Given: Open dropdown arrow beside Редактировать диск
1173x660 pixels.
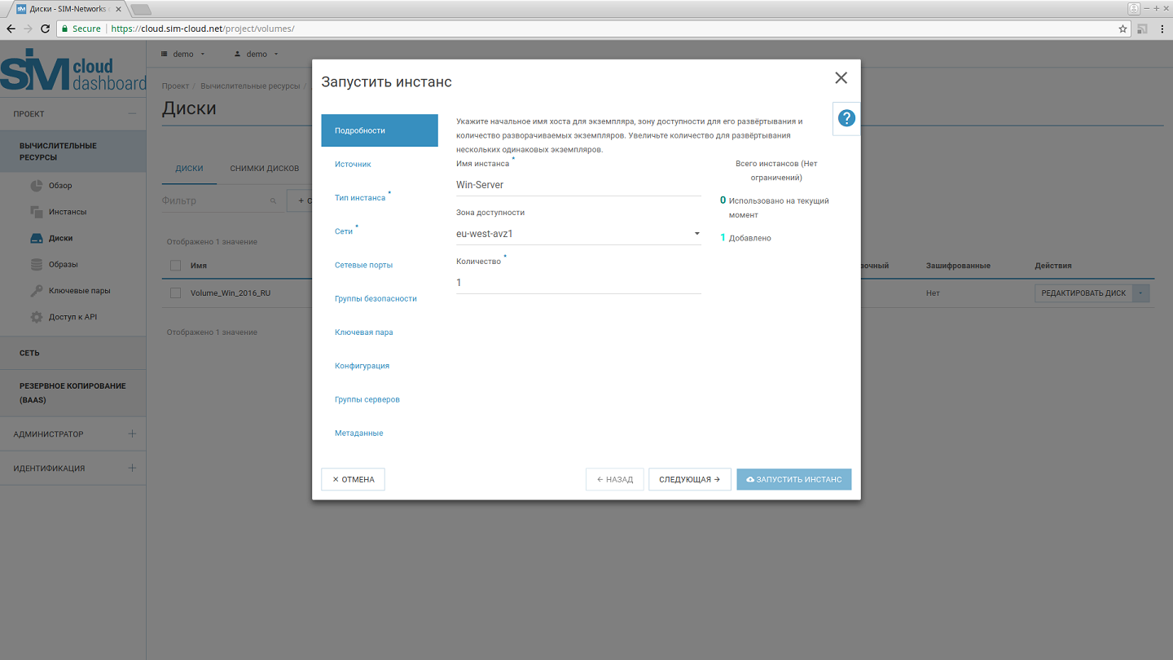Looking at the screenshot, I should click(x=1140, y=293).
